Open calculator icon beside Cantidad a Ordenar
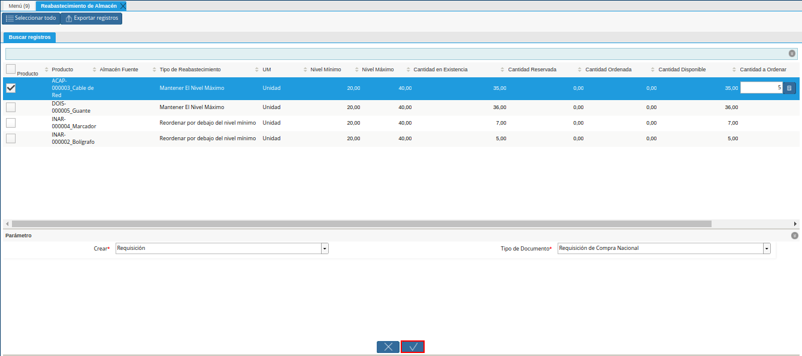The width and height of the screenshot is (802, 356). pyautogui.click(x=789, y=88)
